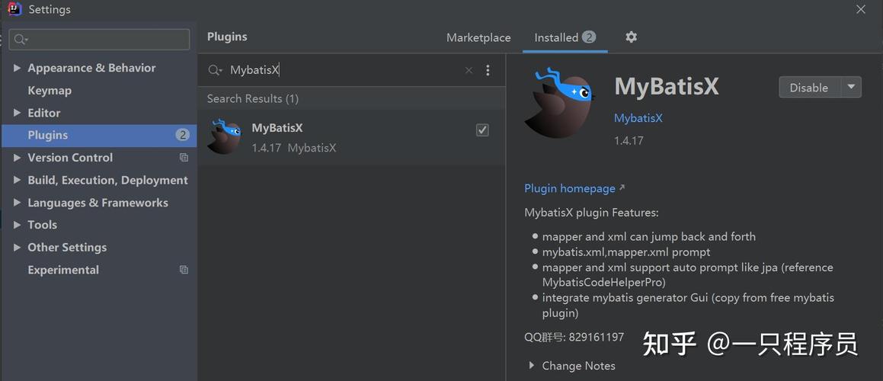
Task: Open plugin search options three-dot menu
Action: (x=488, y=70)
